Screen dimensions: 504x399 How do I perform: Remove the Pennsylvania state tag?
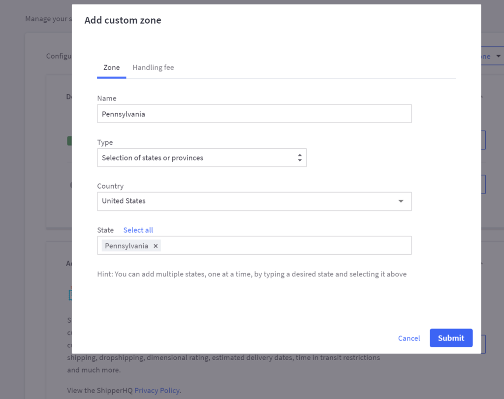click(x=156, y=246)
